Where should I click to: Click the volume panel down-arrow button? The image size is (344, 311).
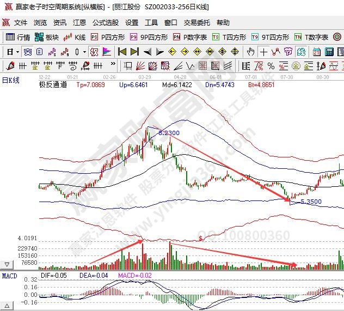point(7,265)
